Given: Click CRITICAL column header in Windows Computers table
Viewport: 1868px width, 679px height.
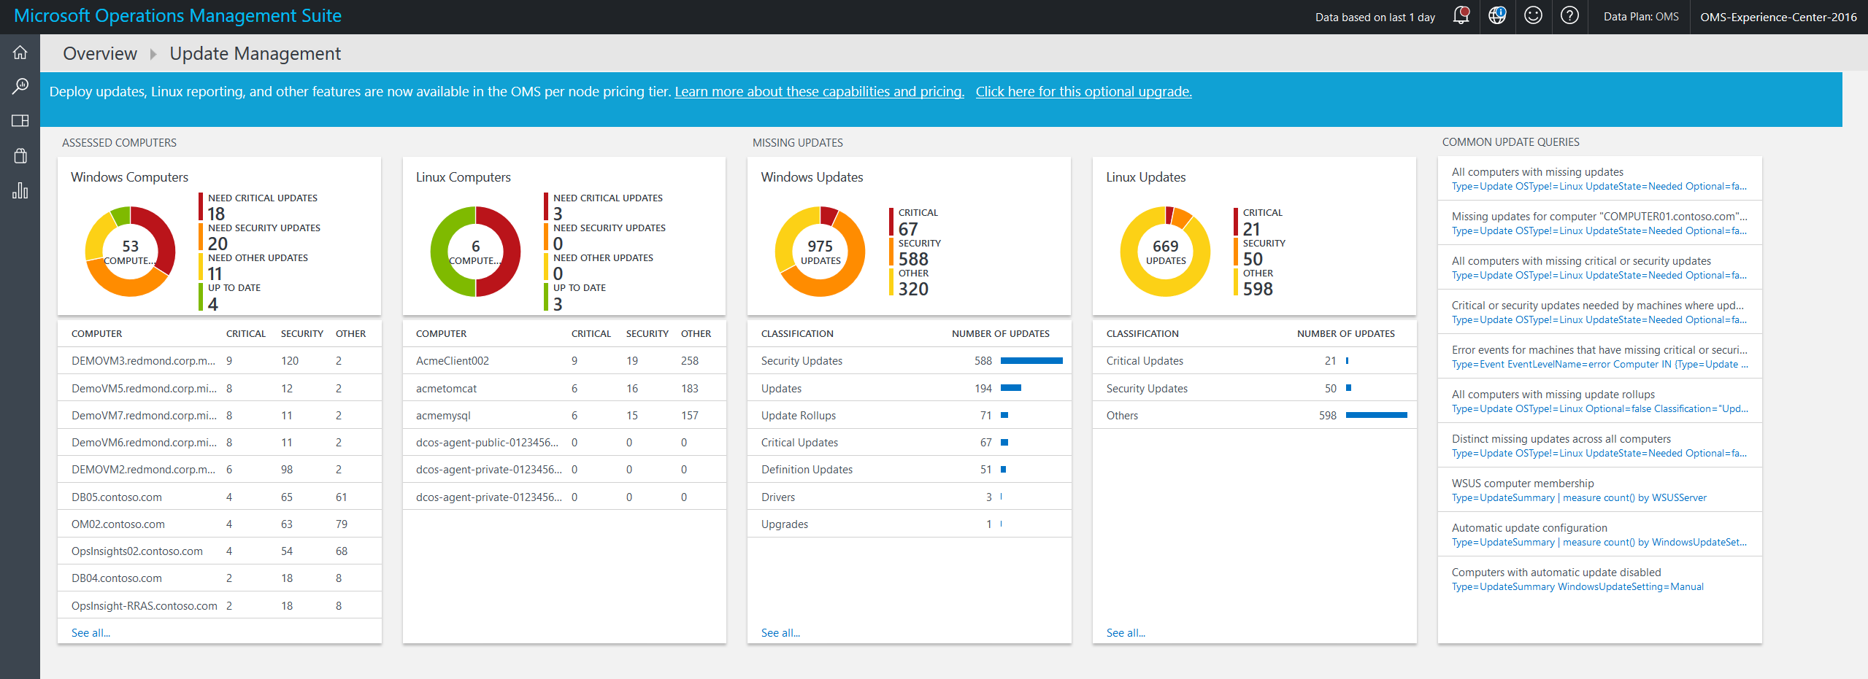Looking at the screenshot, I should (x=245, y=333).
